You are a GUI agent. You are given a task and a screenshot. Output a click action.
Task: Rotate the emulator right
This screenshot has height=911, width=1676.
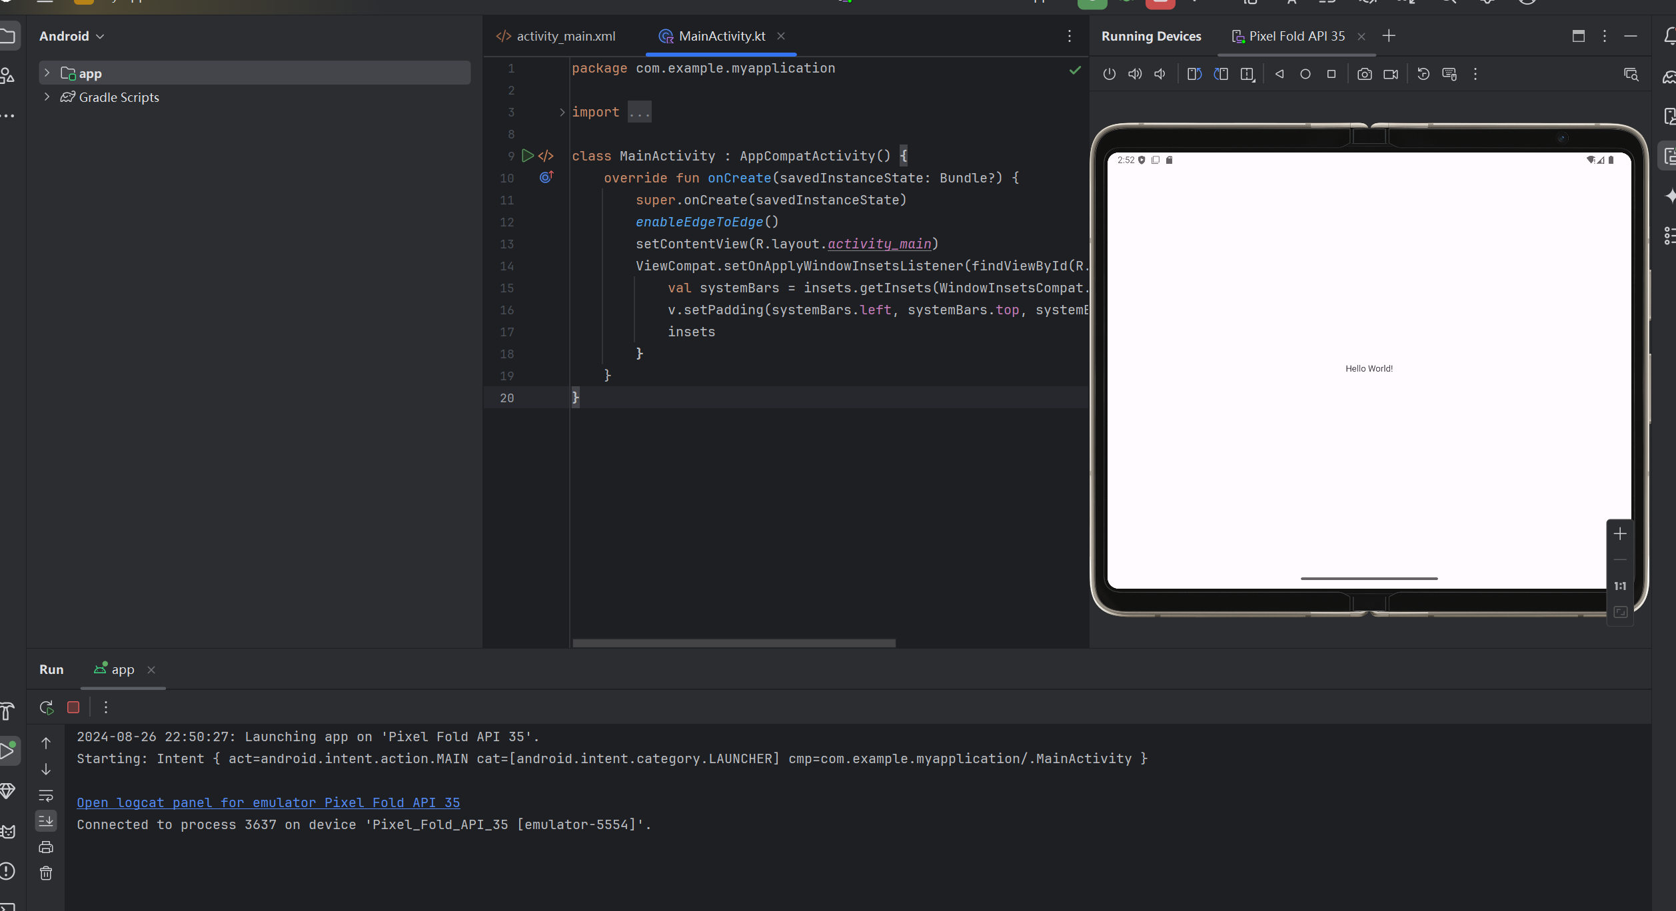tap(1221, 74)
